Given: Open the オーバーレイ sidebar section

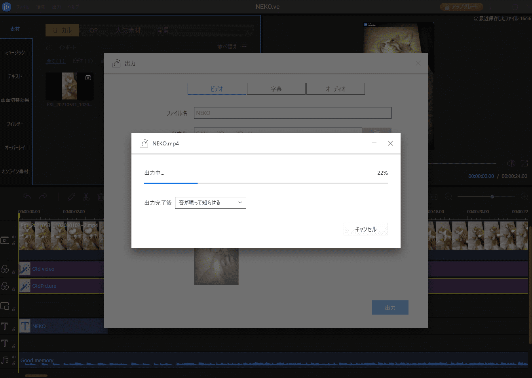Looking at the screenshot, I should pos(15,147).
